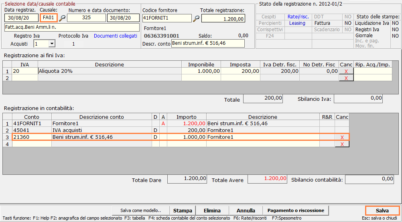402x222 pixels.
Task: Focus the Data registraz. field
Action: click(x=22, y=18)
